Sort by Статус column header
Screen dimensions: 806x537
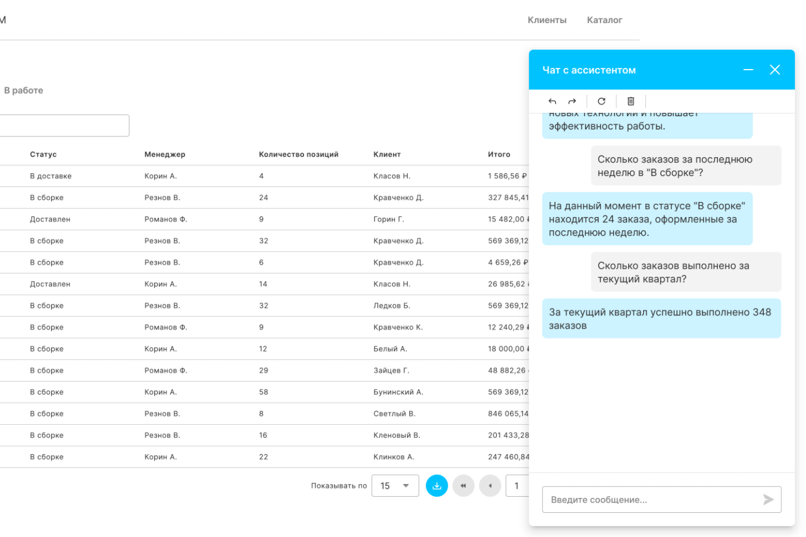[43, 154]
